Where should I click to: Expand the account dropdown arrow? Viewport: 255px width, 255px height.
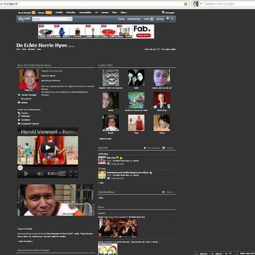click(172, 19)
